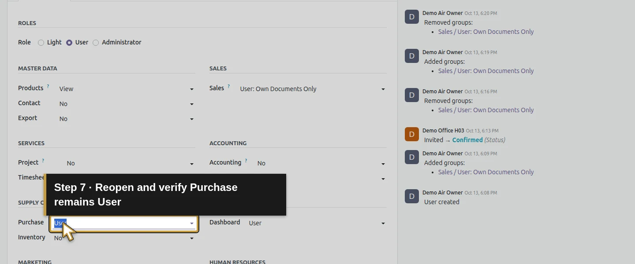
Task: Open Demo Air Owner avatar on 6:19 PM message
Action: tap(412, 56)
